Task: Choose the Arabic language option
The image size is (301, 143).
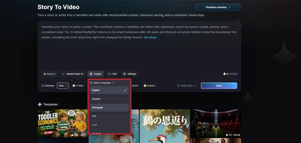Action: pos(109,125)
